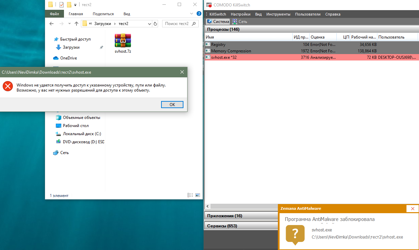Open the Инструменты menu

point(278,14)
